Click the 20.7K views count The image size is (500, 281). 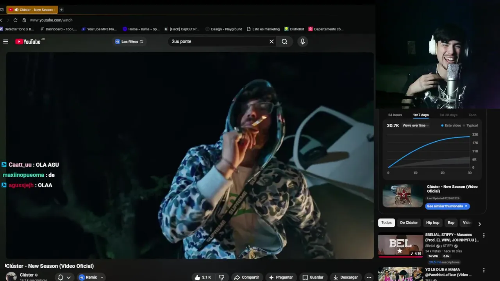pyautogui.click(x=393, y=126)
